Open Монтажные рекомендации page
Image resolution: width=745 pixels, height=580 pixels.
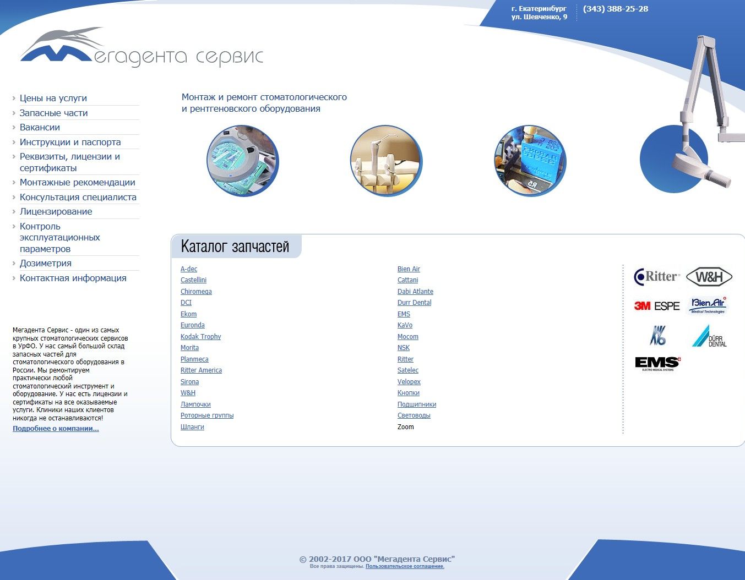[78, 182]
